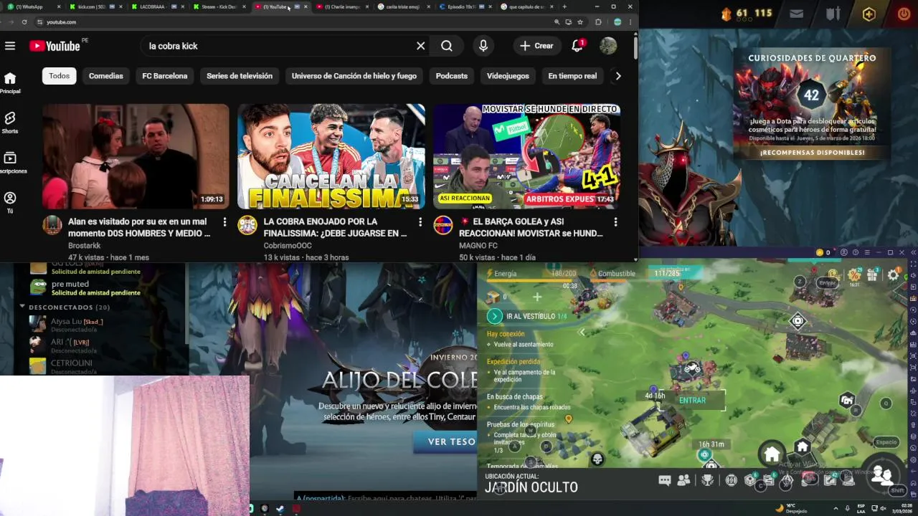This screenshot has height=516, width=918.
Task: Click the YouTube search magnifier button
Action: [447, 46]
